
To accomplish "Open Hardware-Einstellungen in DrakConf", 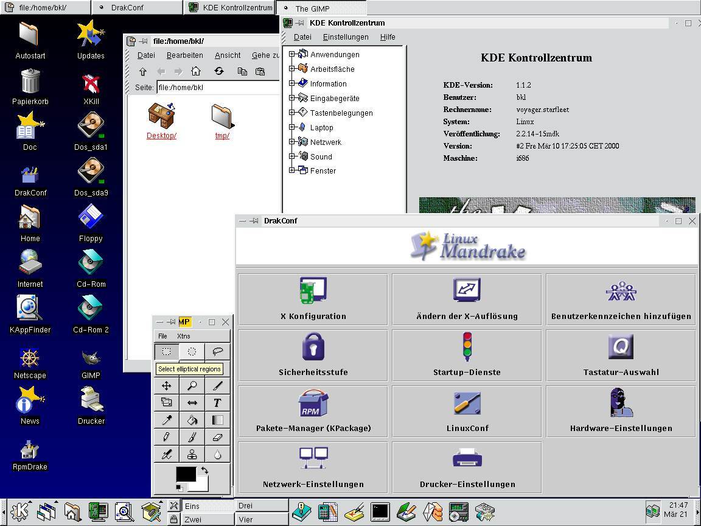I will (621, 411).
